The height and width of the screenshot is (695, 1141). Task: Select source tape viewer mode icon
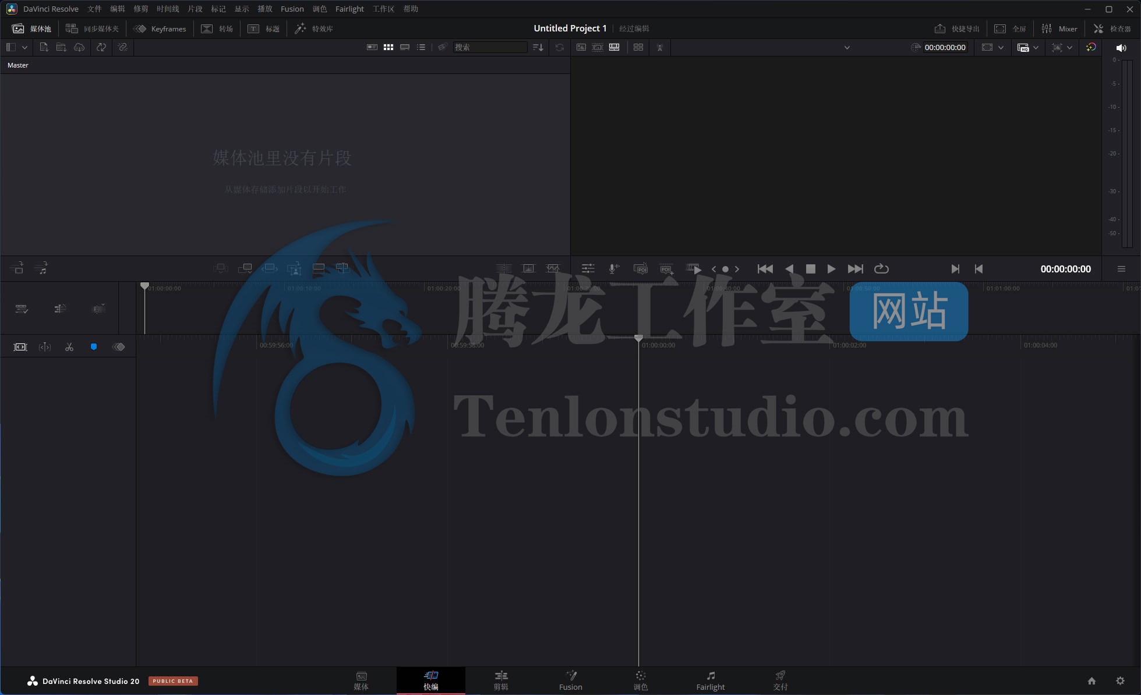pos(598,47)
